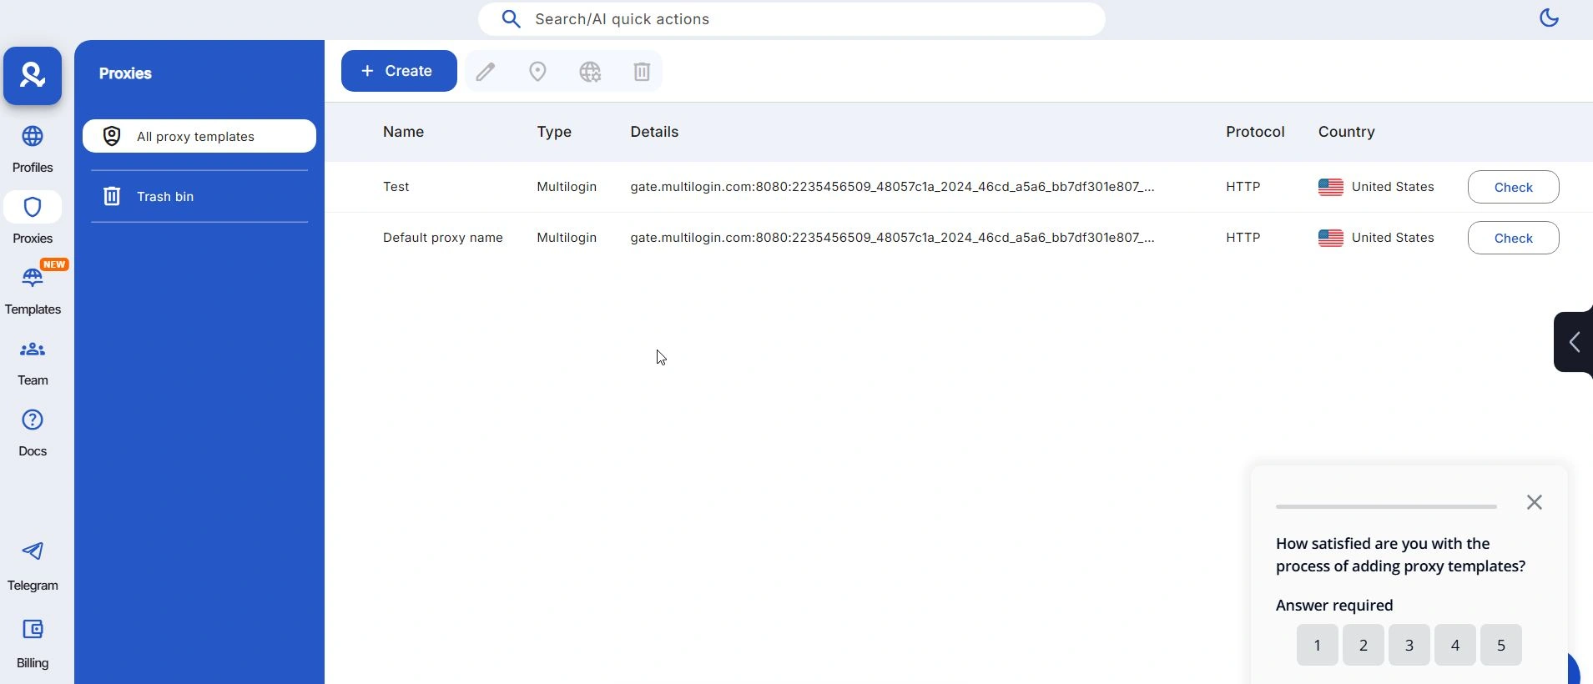Open the Profiles section

[33, 148]
